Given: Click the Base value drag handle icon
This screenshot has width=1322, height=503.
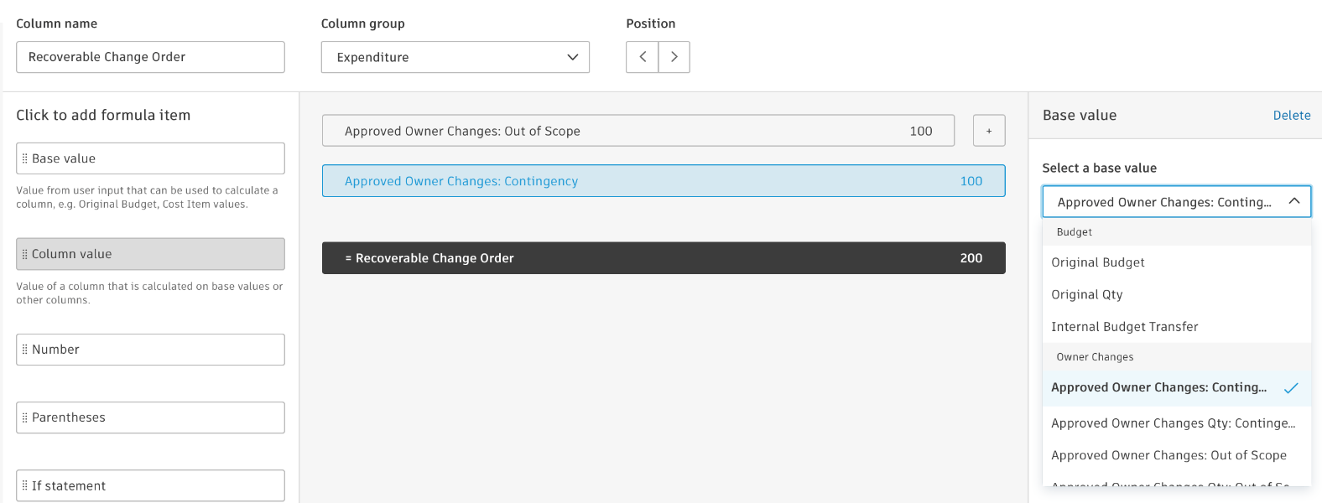Looking at the screenshot, I should click(x=25, y=158).
